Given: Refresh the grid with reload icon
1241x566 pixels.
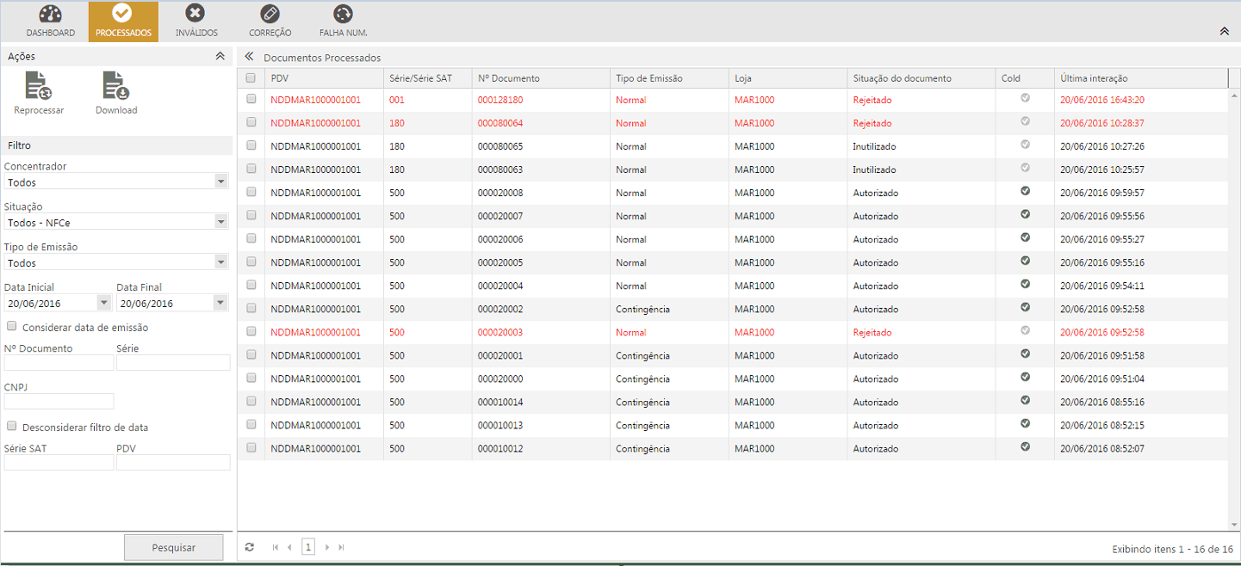Looking at the screenshot, I should (250, 547).
